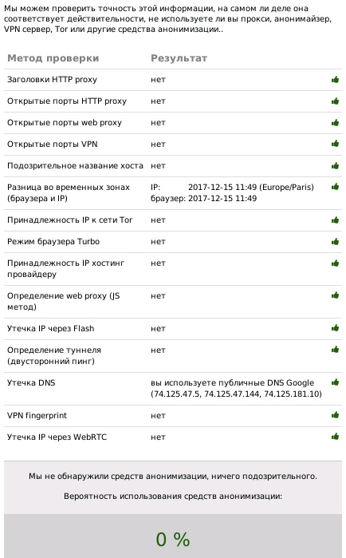Screen dimensions: 346x558
Task: Click the Определение web proxy (JS метод) label
Action: (x=64, y=302)
